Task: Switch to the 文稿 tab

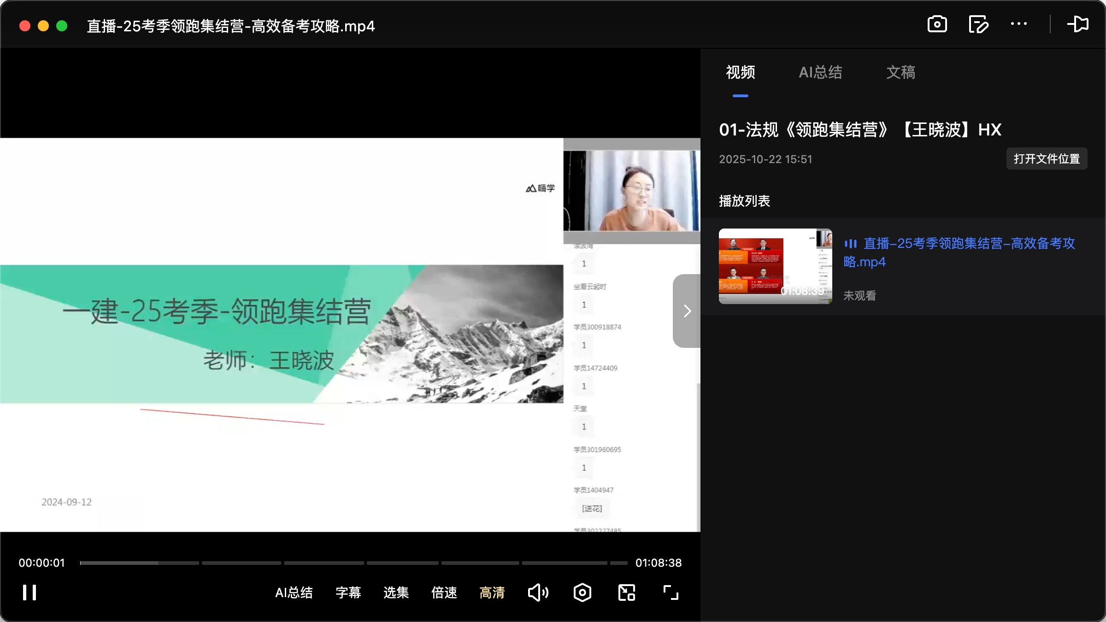Action: pyautogui.click(x=900, y=72)
